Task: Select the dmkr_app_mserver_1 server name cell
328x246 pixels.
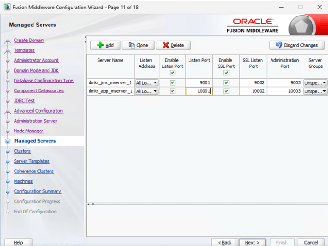Action: (110, 91)
